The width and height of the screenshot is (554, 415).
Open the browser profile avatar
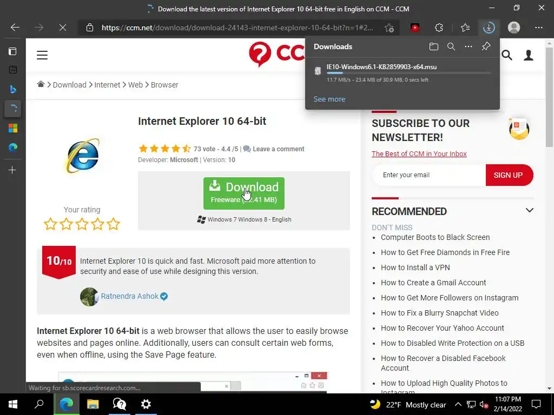(514, 28)
